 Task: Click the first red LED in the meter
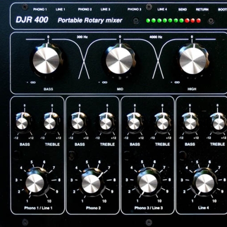click(x=187, y=20)
